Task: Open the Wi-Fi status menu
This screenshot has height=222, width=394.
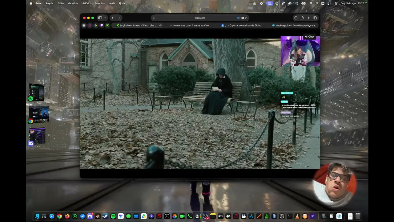Action: coord(311,3)
